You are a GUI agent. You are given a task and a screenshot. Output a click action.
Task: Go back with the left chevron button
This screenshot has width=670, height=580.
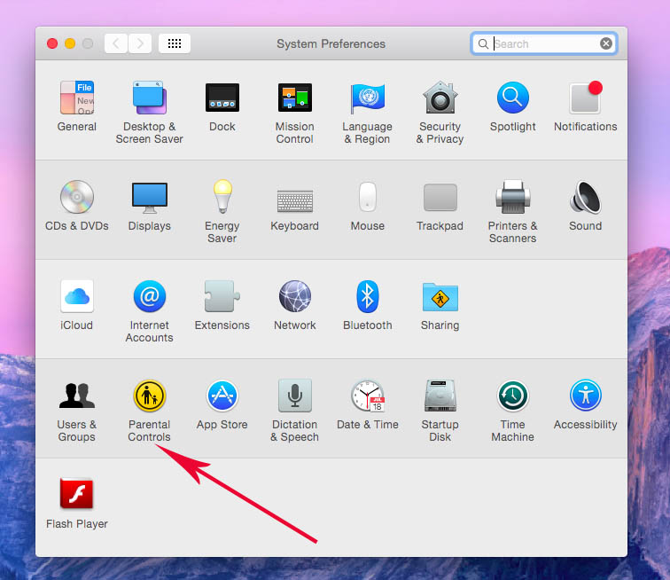pyautogui.click(x=116, y=43)
